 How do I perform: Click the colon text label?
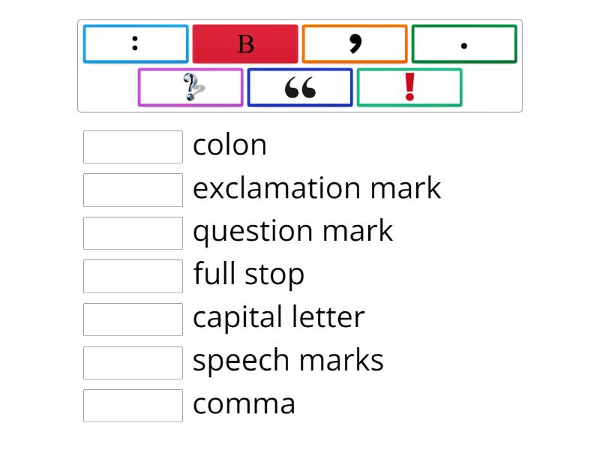[x=230, y=145]
